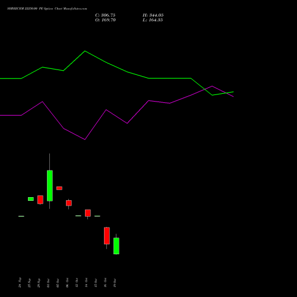This screenshot has height=297, width=297.
Task: Click the red candlestick for 14 Oct
Action: pyautogui.click(x=88, y=213)
